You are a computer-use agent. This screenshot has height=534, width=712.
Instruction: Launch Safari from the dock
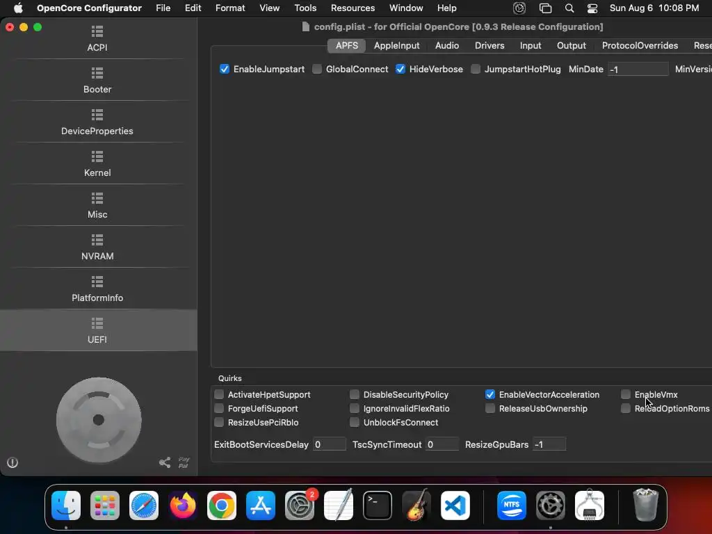[144, 505]
